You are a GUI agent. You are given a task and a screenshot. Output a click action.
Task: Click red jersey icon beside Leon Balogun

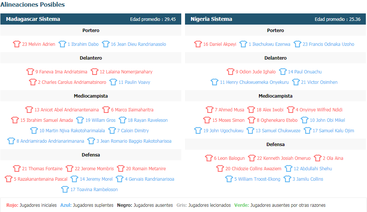click(x=209, y=158)
